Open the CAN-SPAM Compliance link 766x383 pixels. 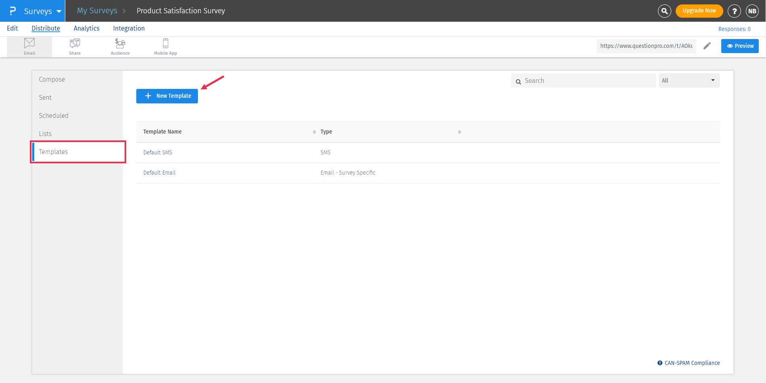(x=689, y=363)
